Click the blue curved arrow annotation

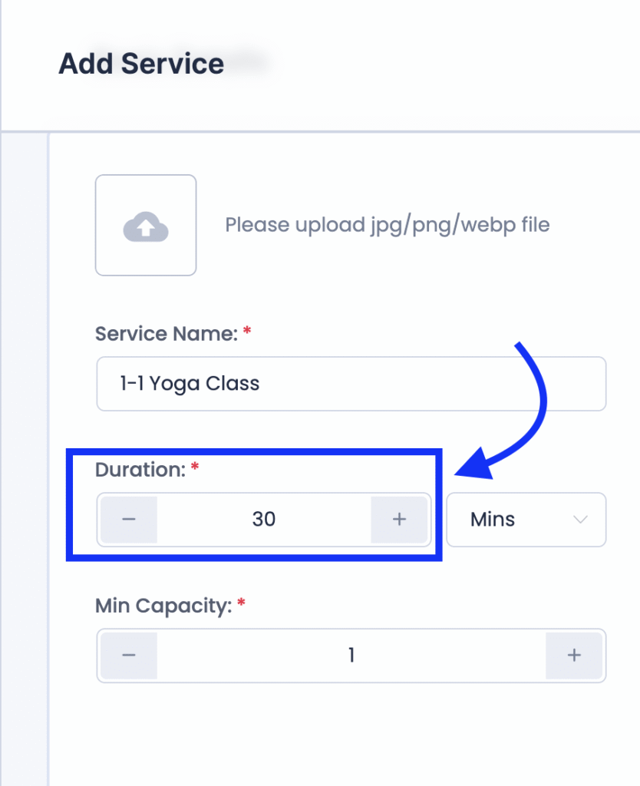coord(529,414)
